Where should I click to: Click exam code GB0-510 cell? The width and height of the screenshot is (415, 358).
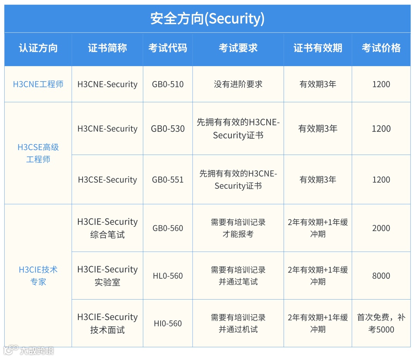click(x=168, y=84)
